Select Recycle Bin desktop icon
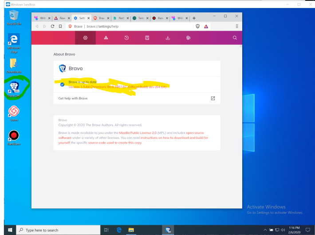This screenshot has height=235, width=315. click(x=14, y=18)
